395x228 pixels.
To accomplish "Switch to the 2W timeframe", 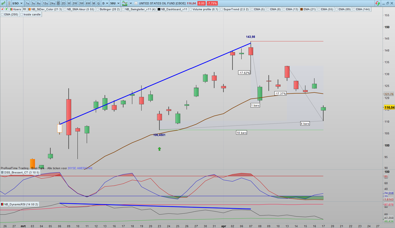I will (x=75, y=3).
